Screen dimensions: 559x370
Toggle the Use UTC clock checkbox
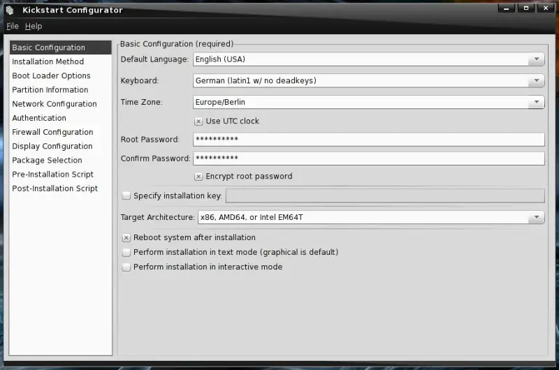coord(198,121)
